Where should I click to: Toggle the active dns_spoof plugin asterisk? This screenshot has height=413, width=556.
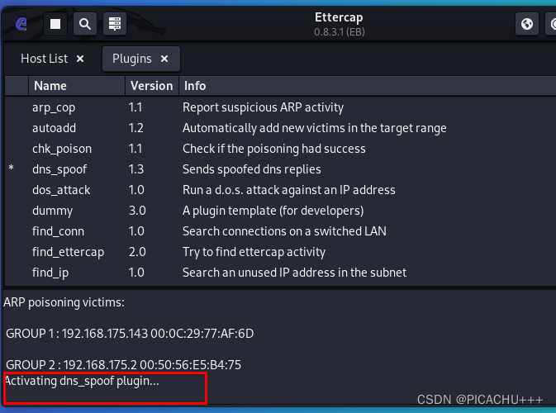[x=12, y=169]
